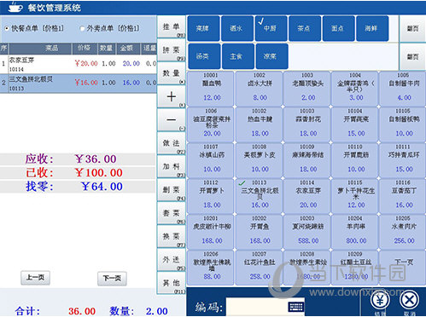The width and height of the screenshot is (426, 317).
Task: Add dish 1005 priced 4.00
Action: (x=403, y=89)
